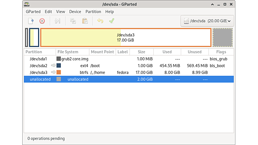This screenshot has height=145, width=258.
Task: Sort the list by the Size column header
Action: (141, 52)
